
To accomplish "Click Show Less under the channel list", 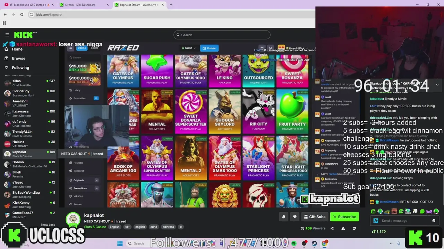I will tap(48, 225).
